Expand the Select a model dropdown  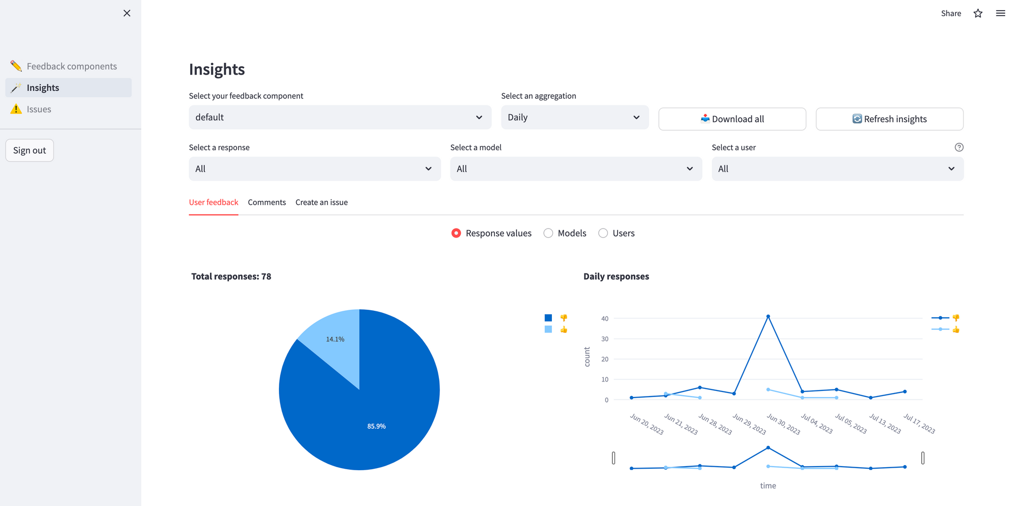point(575,168)
